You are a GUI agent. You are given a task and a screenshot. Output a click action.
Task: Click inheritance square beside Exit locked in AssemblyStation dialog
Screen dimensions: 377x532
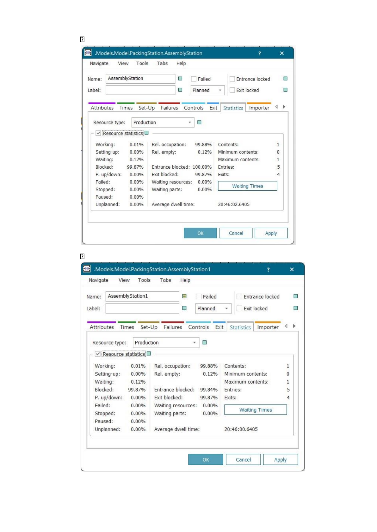[285, 90]
